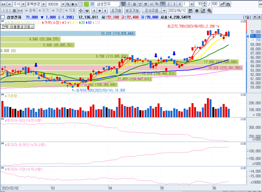Screen dimensions: 262x192
Task: Click the add new chart window icon
Action: tap(223, 4)
